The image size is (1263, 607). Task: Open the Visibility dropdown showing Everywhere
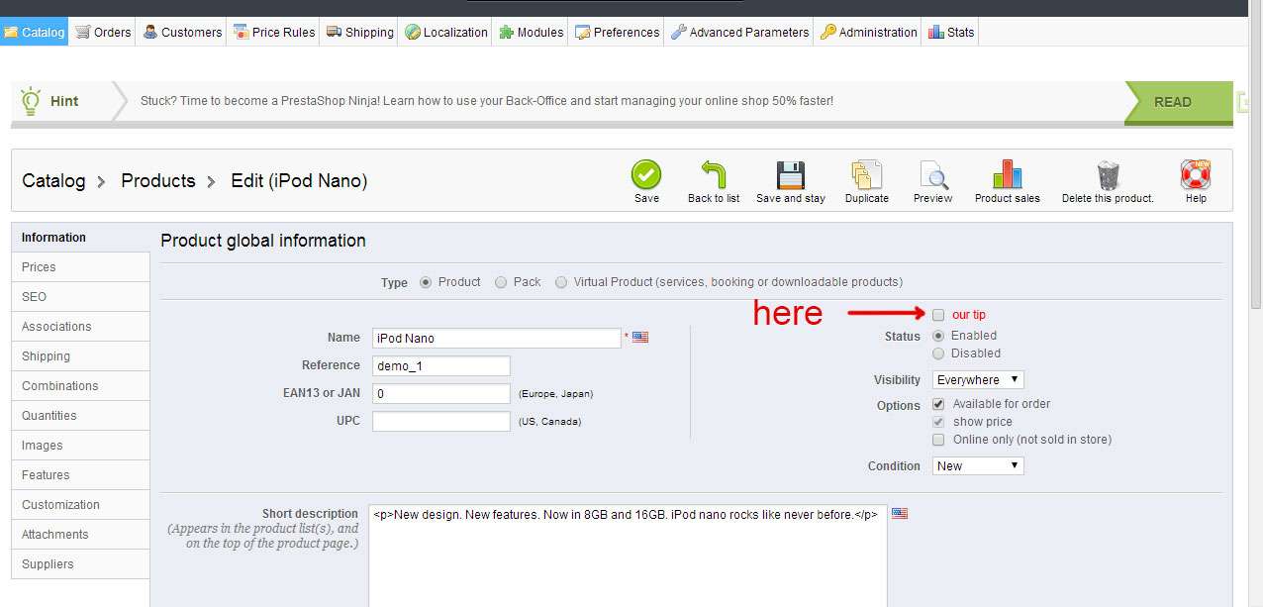[x=978, y=380]
